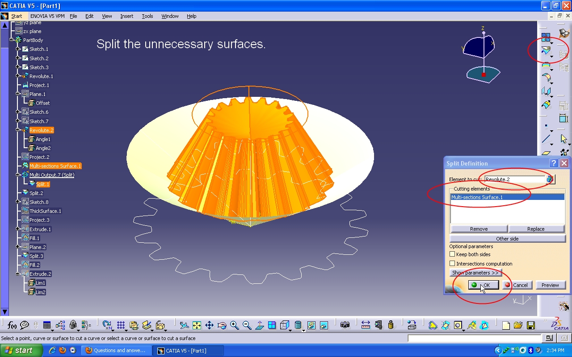Click the Preview button
This screenshot has height=357, width=572.
point(550,285)
